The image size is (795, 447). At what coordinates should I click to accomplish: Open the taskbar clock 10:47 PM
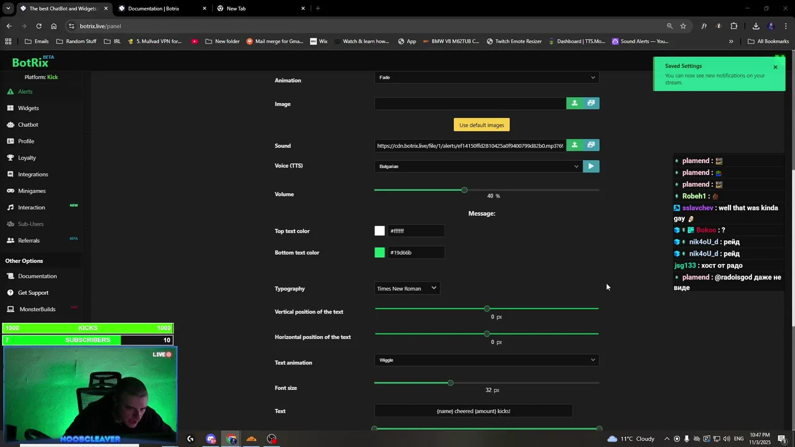[x=760, y=439]
